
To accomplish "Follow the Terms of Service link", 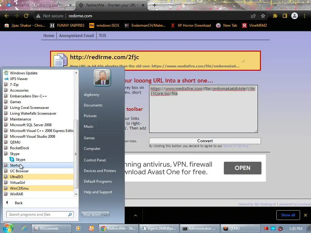I will point(236,146).
